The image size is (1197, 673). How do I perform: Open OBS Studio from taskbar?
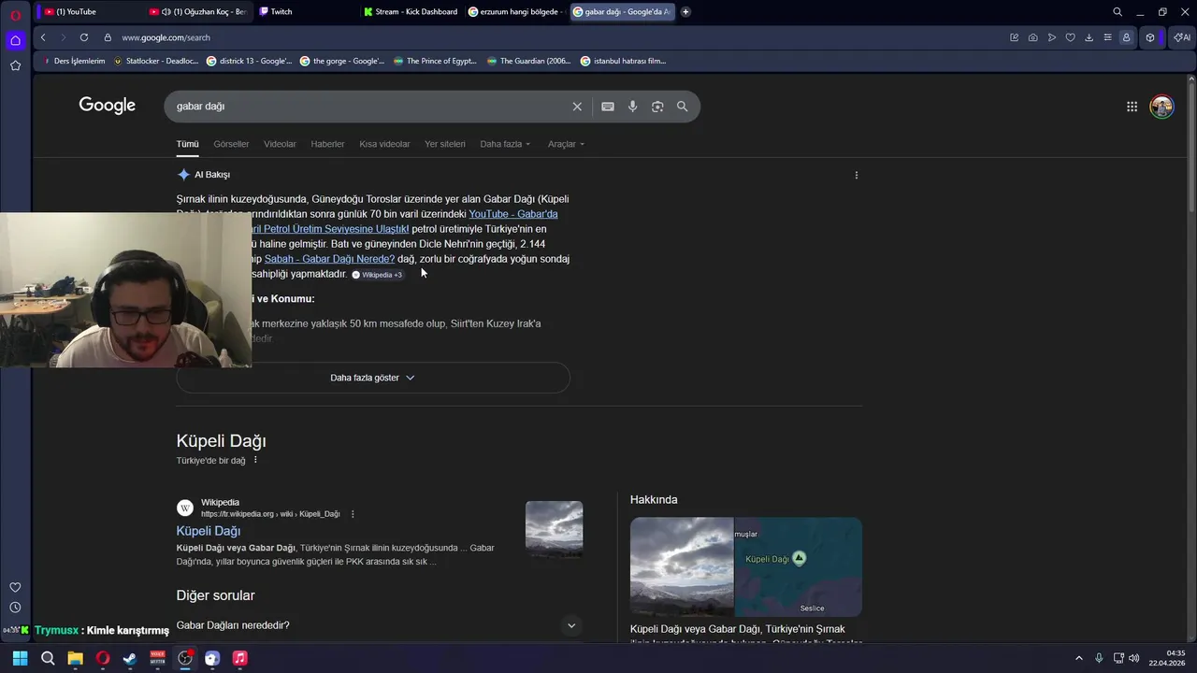tap(185, 658)
